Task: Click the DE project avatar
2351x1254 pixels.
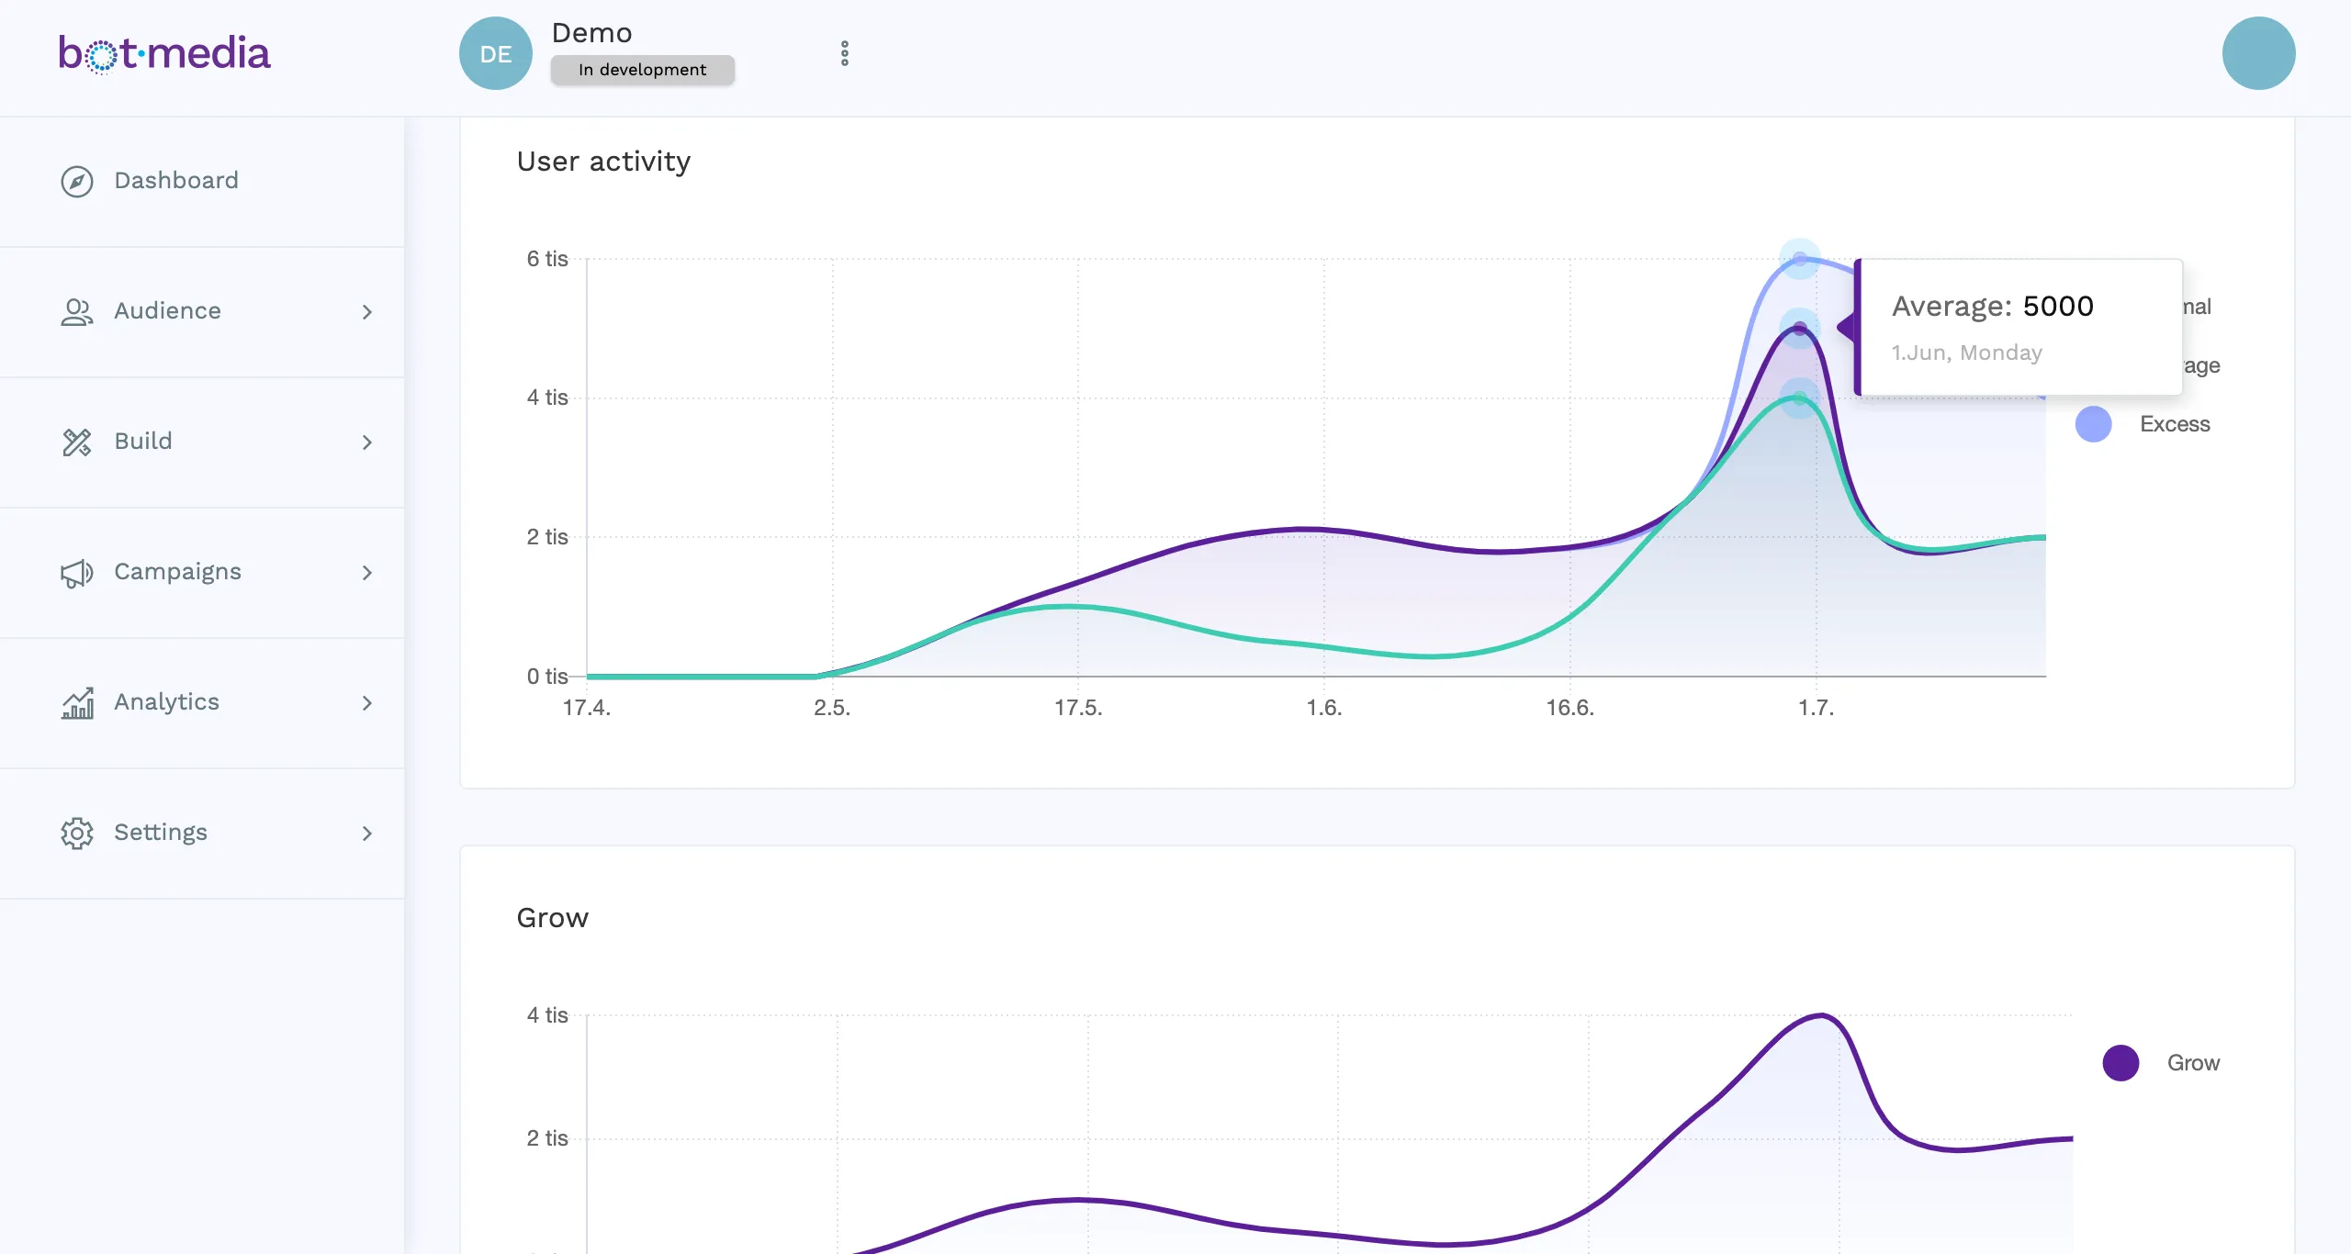Action: 496,53
